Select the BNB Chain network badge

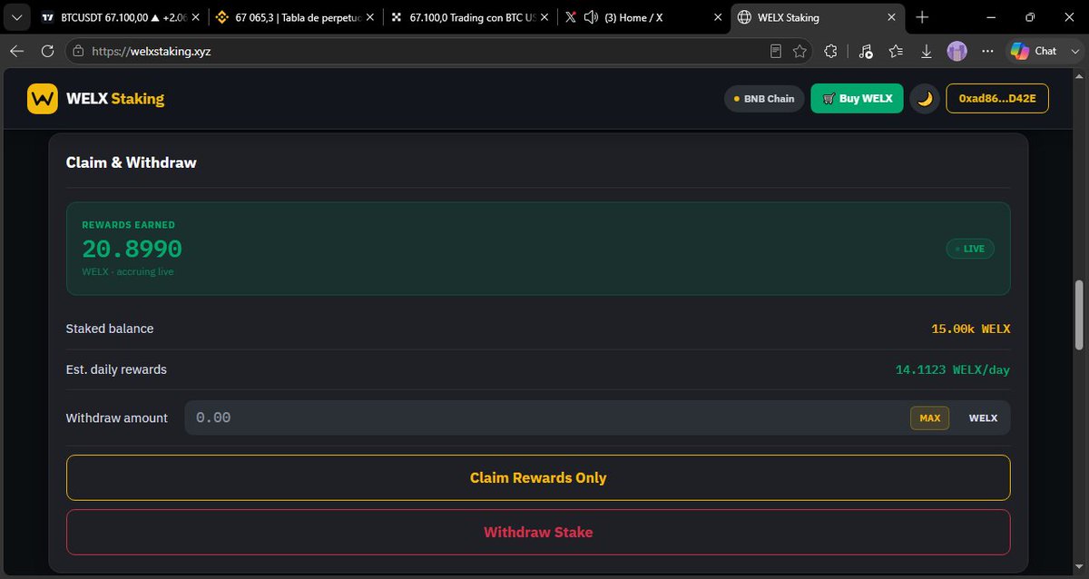[764, 99]
